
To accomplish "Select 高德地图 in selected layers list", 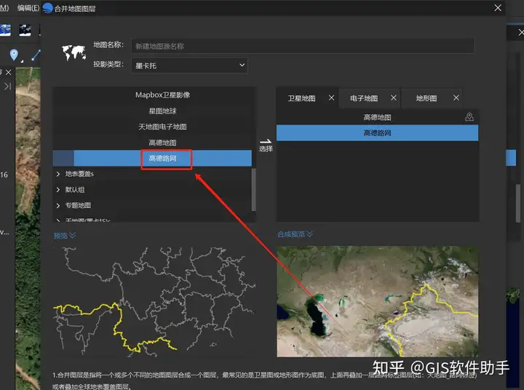I will [377, 117].
